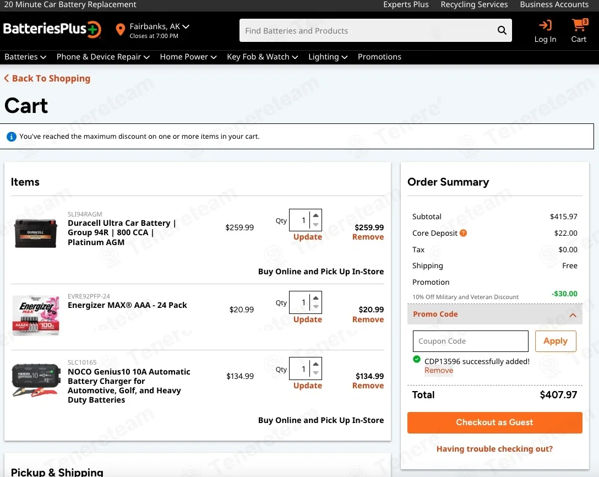599x477 pixels.
Task: Click the search magnifier icon
Action: point(502,30)
